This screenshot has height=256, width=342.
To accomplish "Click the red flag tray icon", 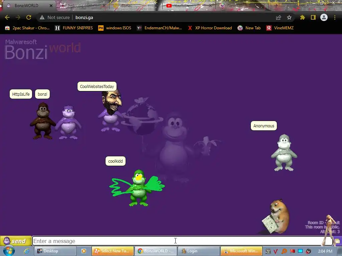I will click(292, 251).
